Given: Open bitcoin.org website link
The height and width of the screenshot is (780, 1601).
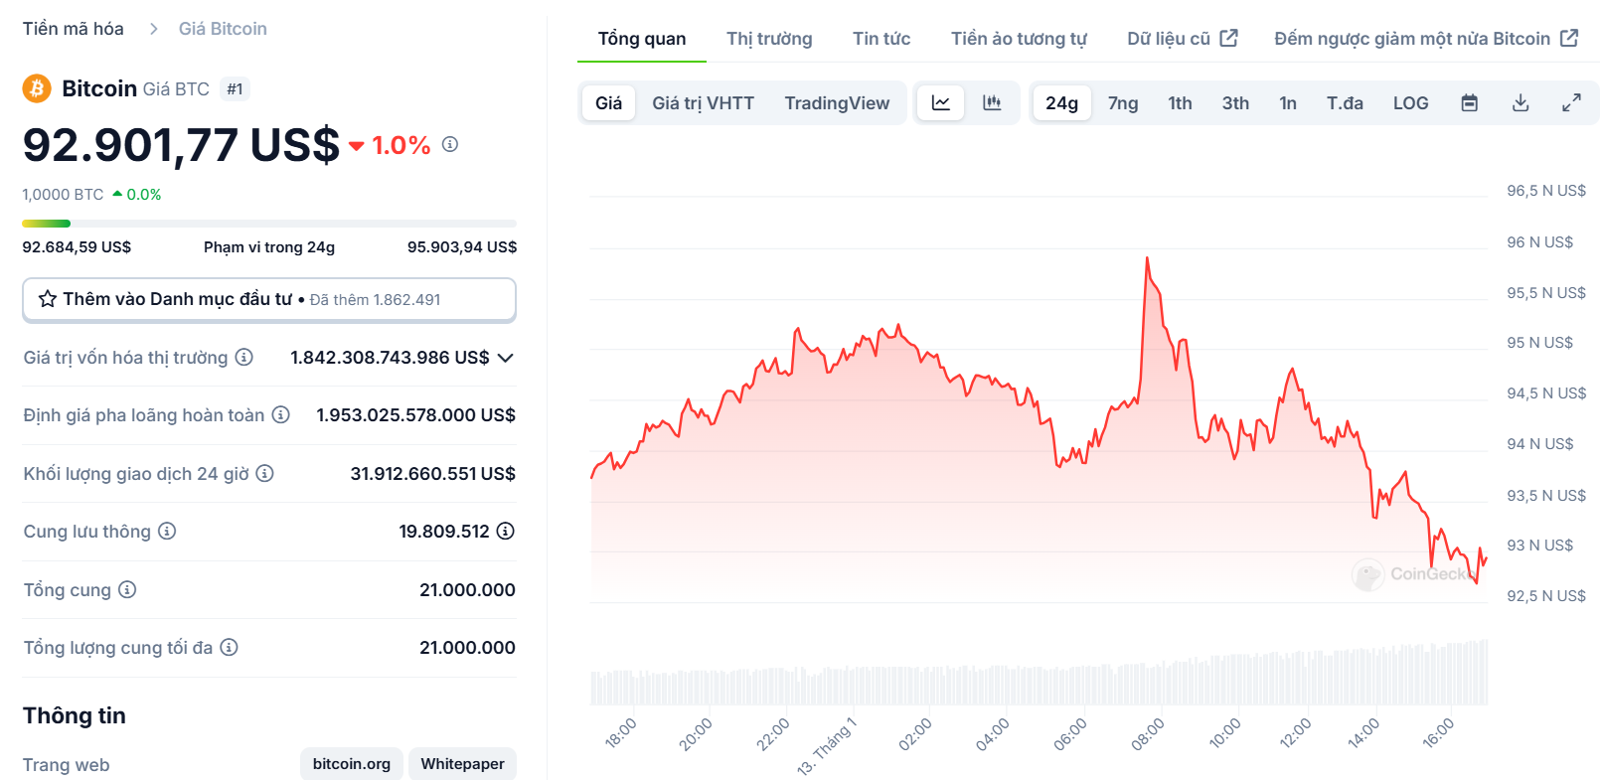Looking at the screenshot, I should tap(352, 763).
